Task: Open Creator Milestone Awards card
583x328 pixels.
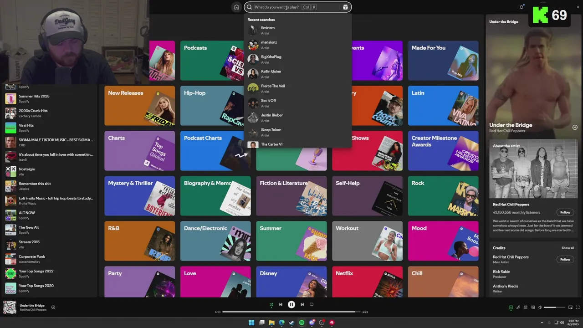Action: pyautogui.click(x=443, y=151)
